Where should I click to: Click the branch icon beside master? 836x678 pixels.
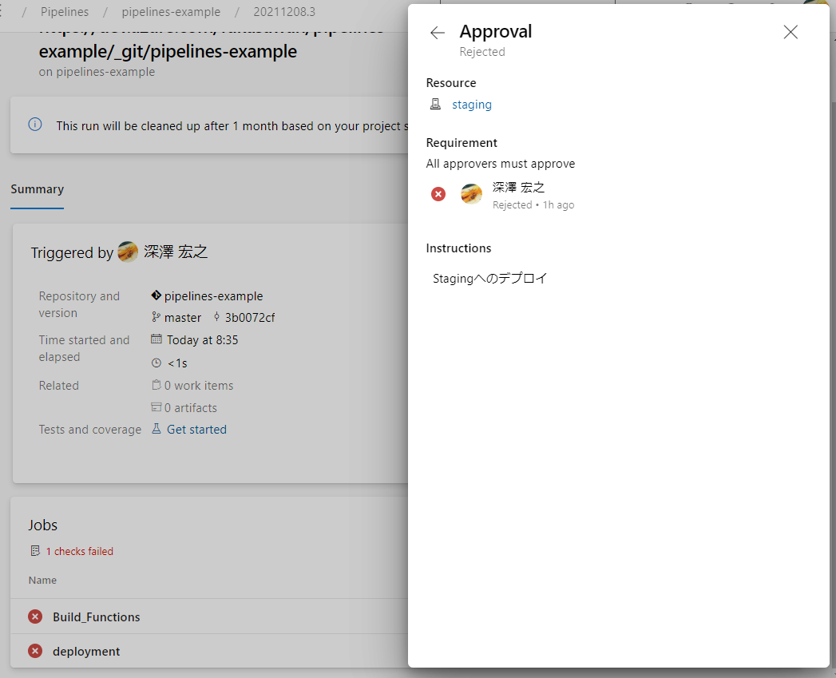pos(156,317)
